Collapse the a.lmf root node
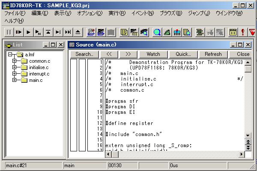 (10, 55)
